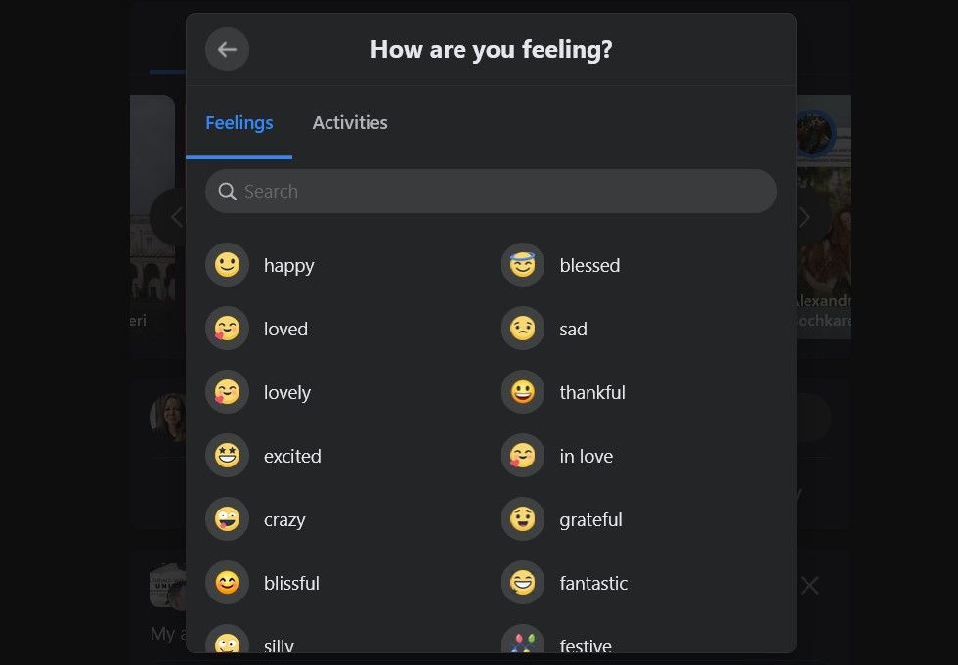Pick the happy emoji icon

tap(227, 265)
